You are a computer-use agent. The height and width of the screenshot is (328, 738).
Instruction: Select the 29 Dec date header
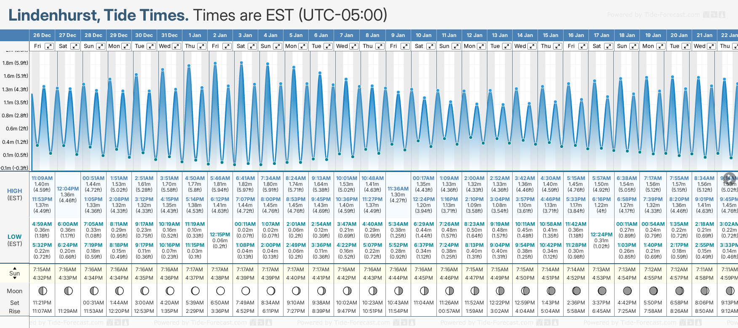click(x=119, y=35)
